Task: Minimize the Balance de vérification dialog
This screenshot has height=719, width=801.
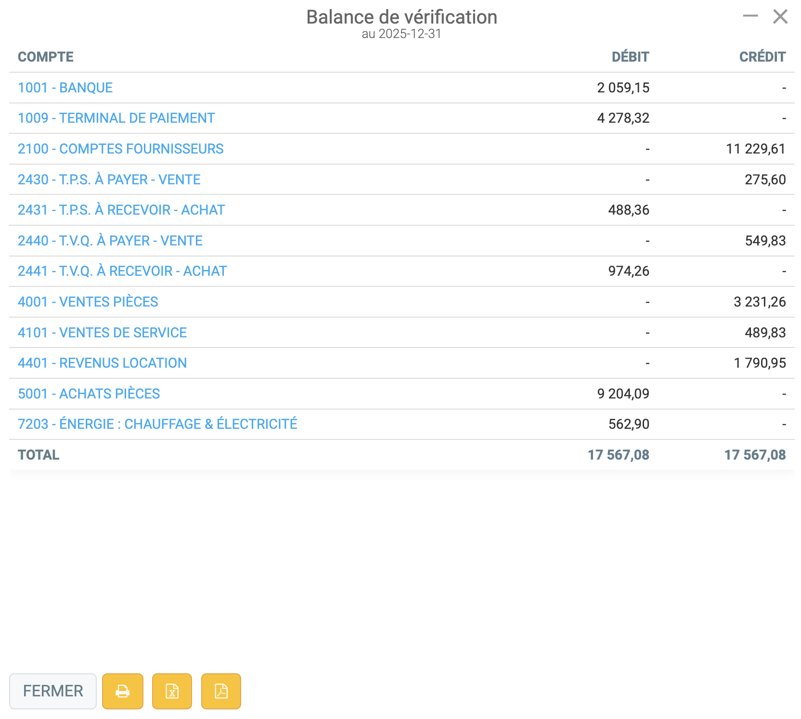Action: click(x=750, y=16)
